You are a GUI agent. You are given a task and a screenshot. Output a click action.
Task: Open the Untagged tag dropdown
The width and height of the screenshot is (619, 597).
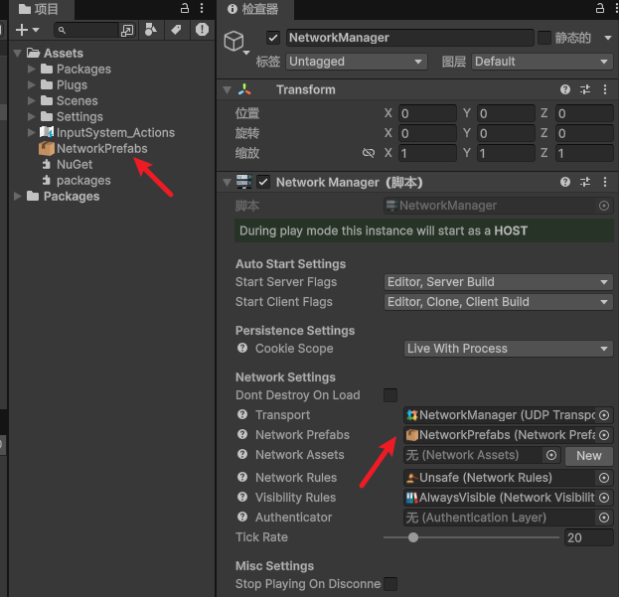357,62
